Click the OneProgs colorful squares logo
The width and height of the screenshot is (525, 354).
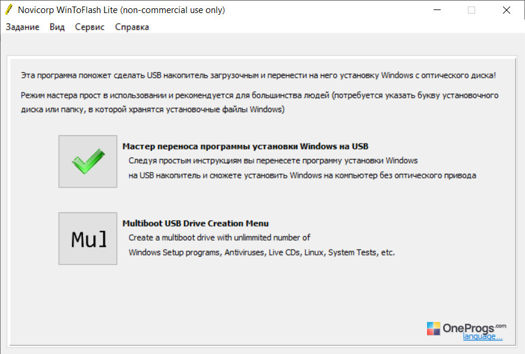coord(434,329)
